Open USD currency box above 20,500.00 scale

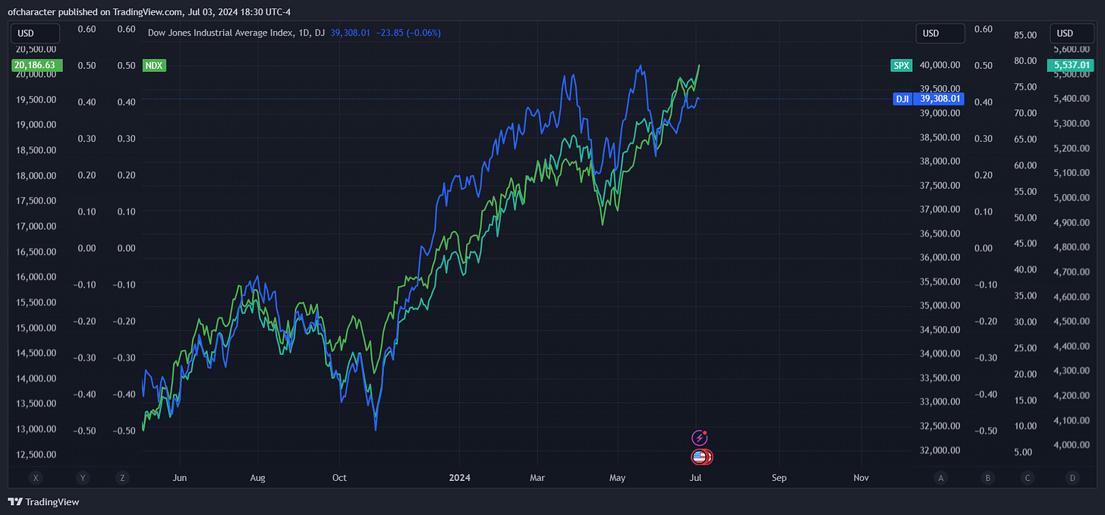click(x=35, y=33)
